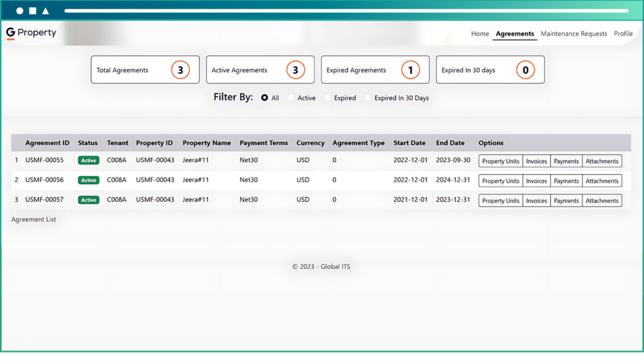Click Active status badge for USMF-00055
This screenshot has height=362, width=644.
[89, 160]
